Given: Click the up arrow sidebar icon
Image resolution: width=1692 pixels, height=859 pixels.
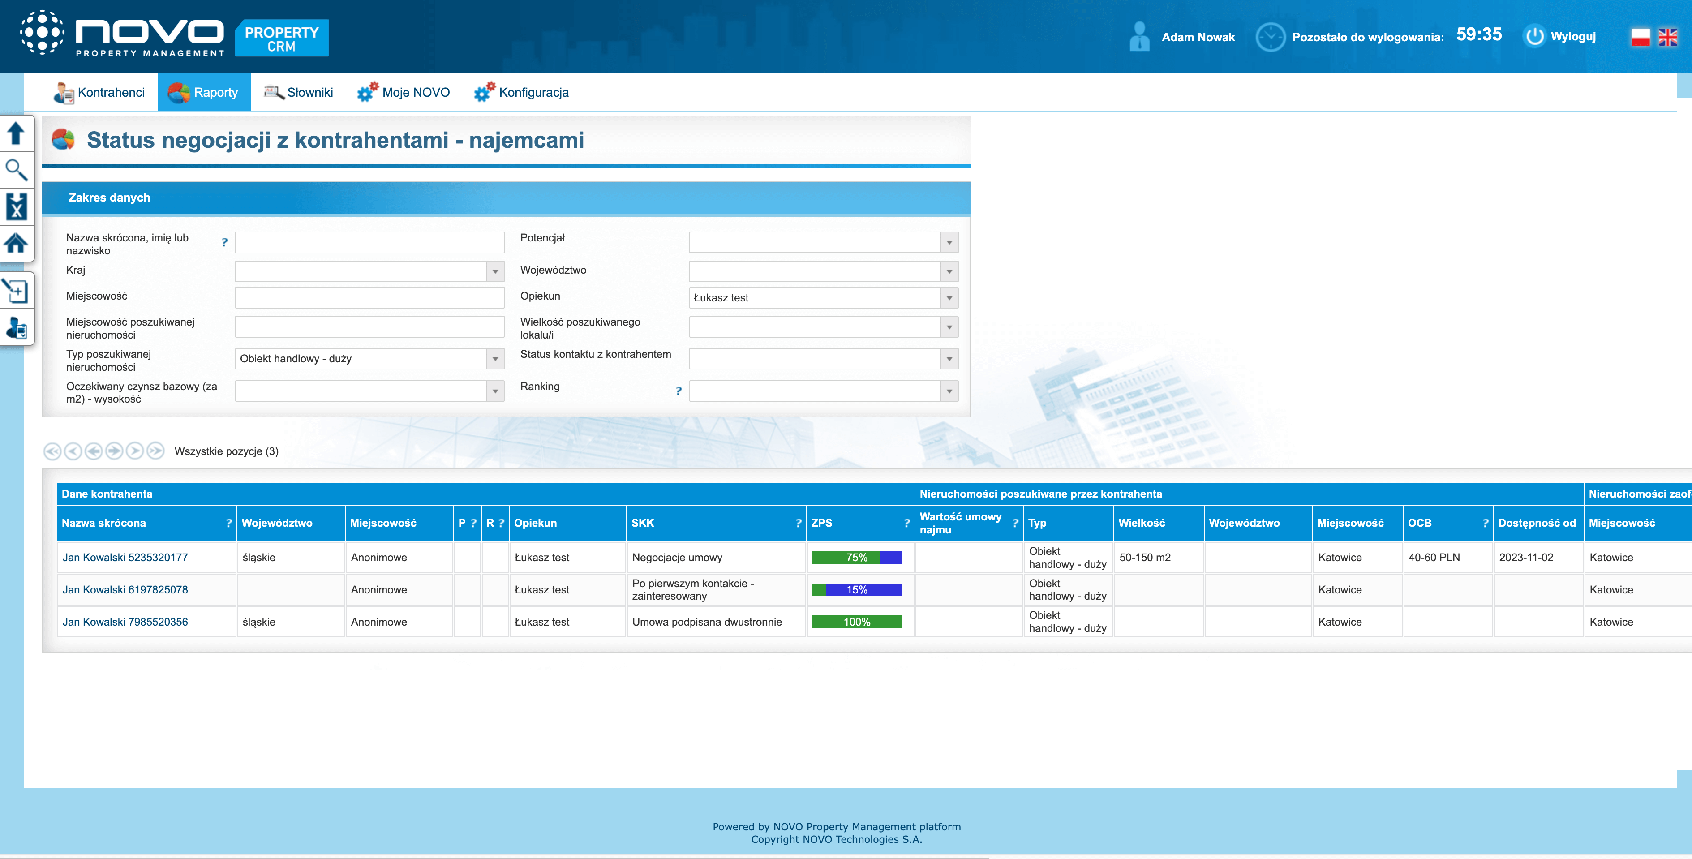Looking at the screenshot, I should click(17, 134).
